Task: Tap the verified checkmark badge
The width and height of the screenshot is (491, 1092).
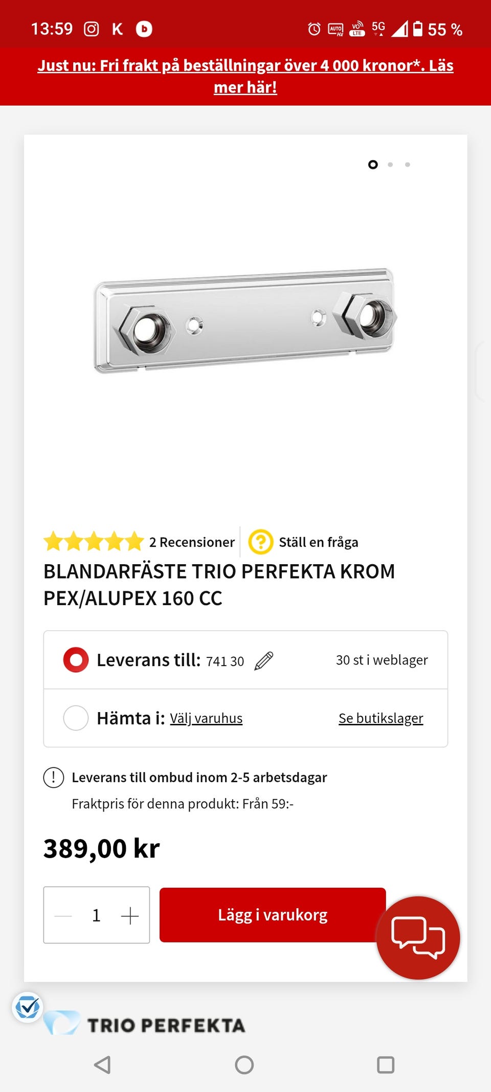Action: click(28, 1008)
